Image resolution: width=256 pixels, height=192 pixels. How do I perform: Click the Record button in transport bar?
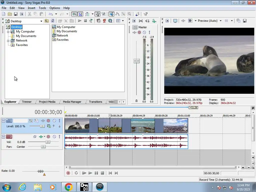pyautogui.click(x=68, y=173)
